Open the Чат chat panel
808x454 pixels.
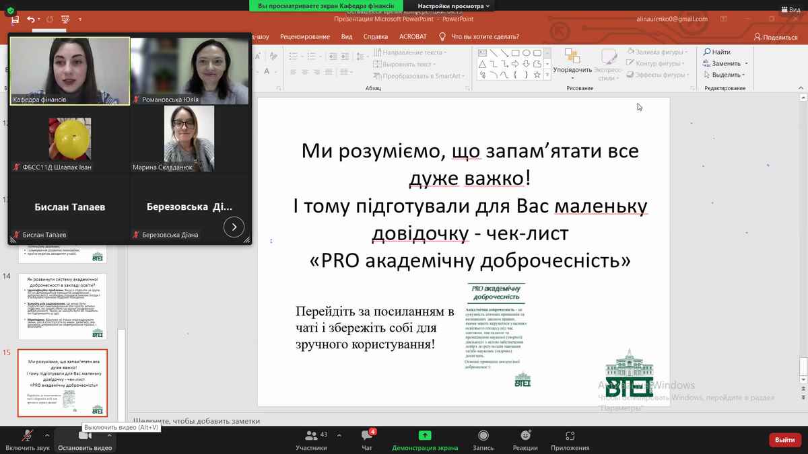[x=367, y=440]
